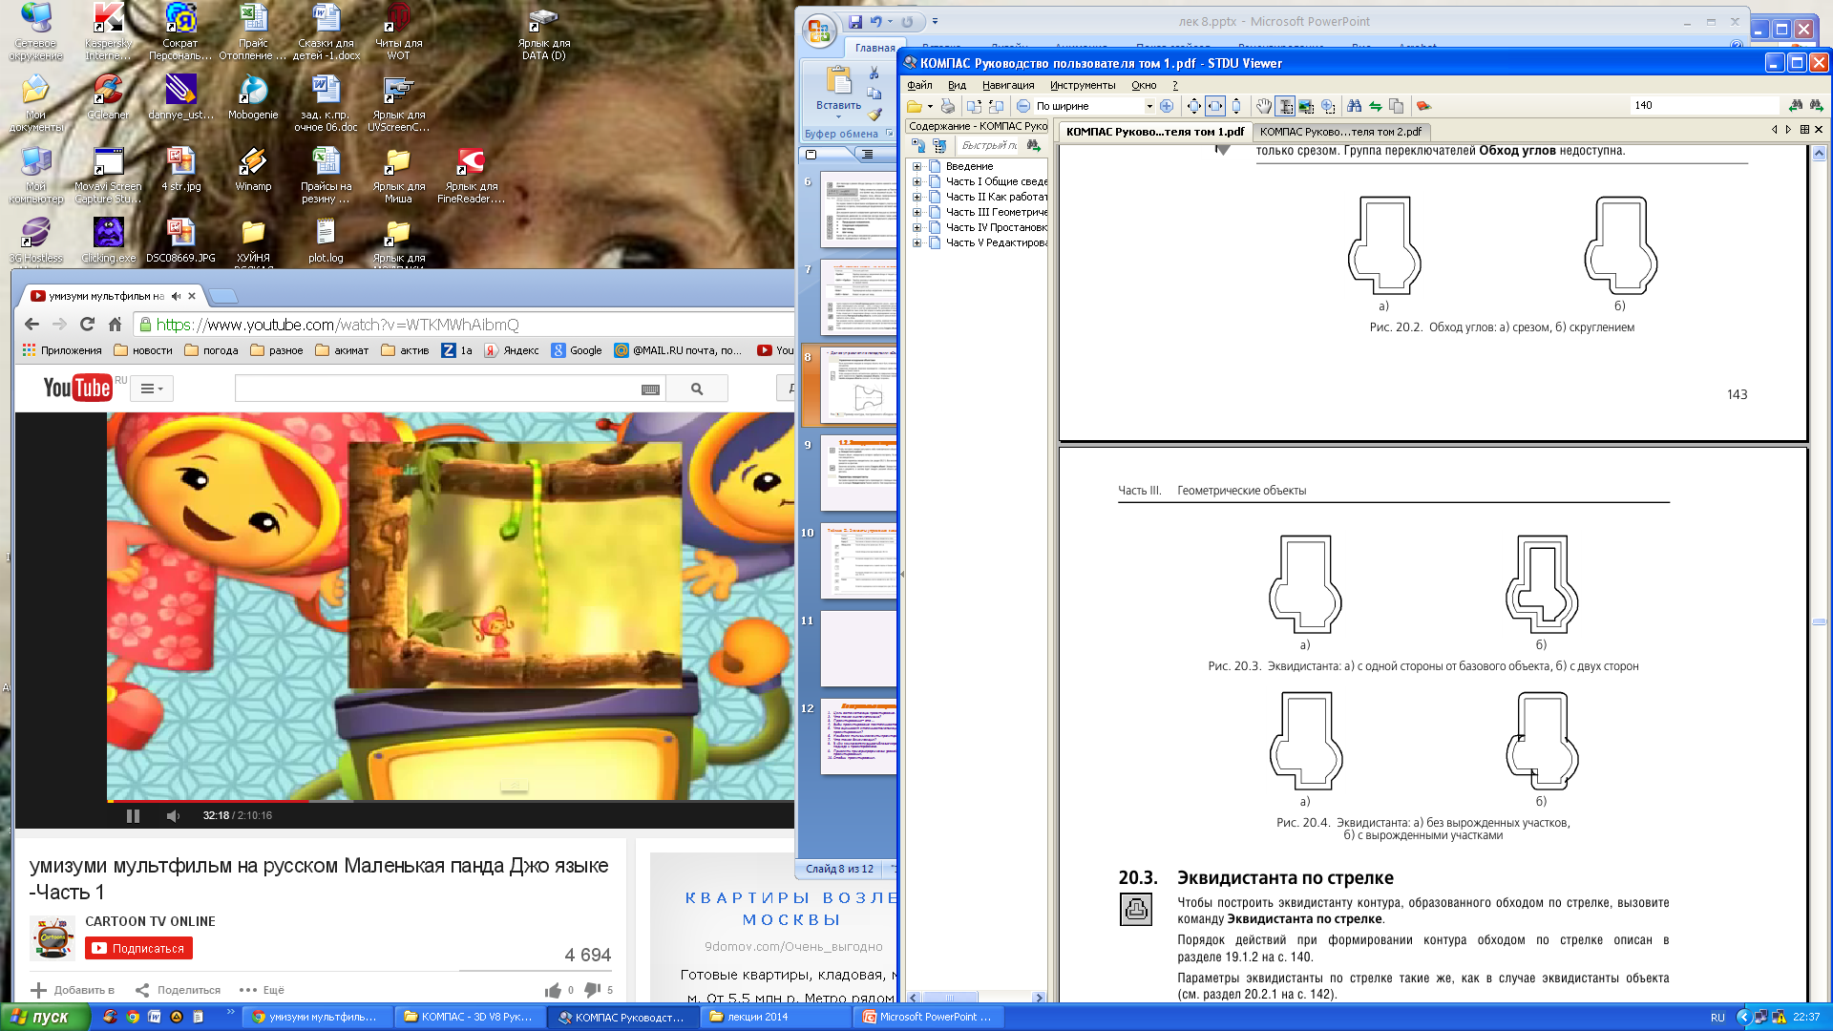Screen dimensions: 1833x1031
Task: Click the Chrome address bar URL
Action: click(338, 325)
